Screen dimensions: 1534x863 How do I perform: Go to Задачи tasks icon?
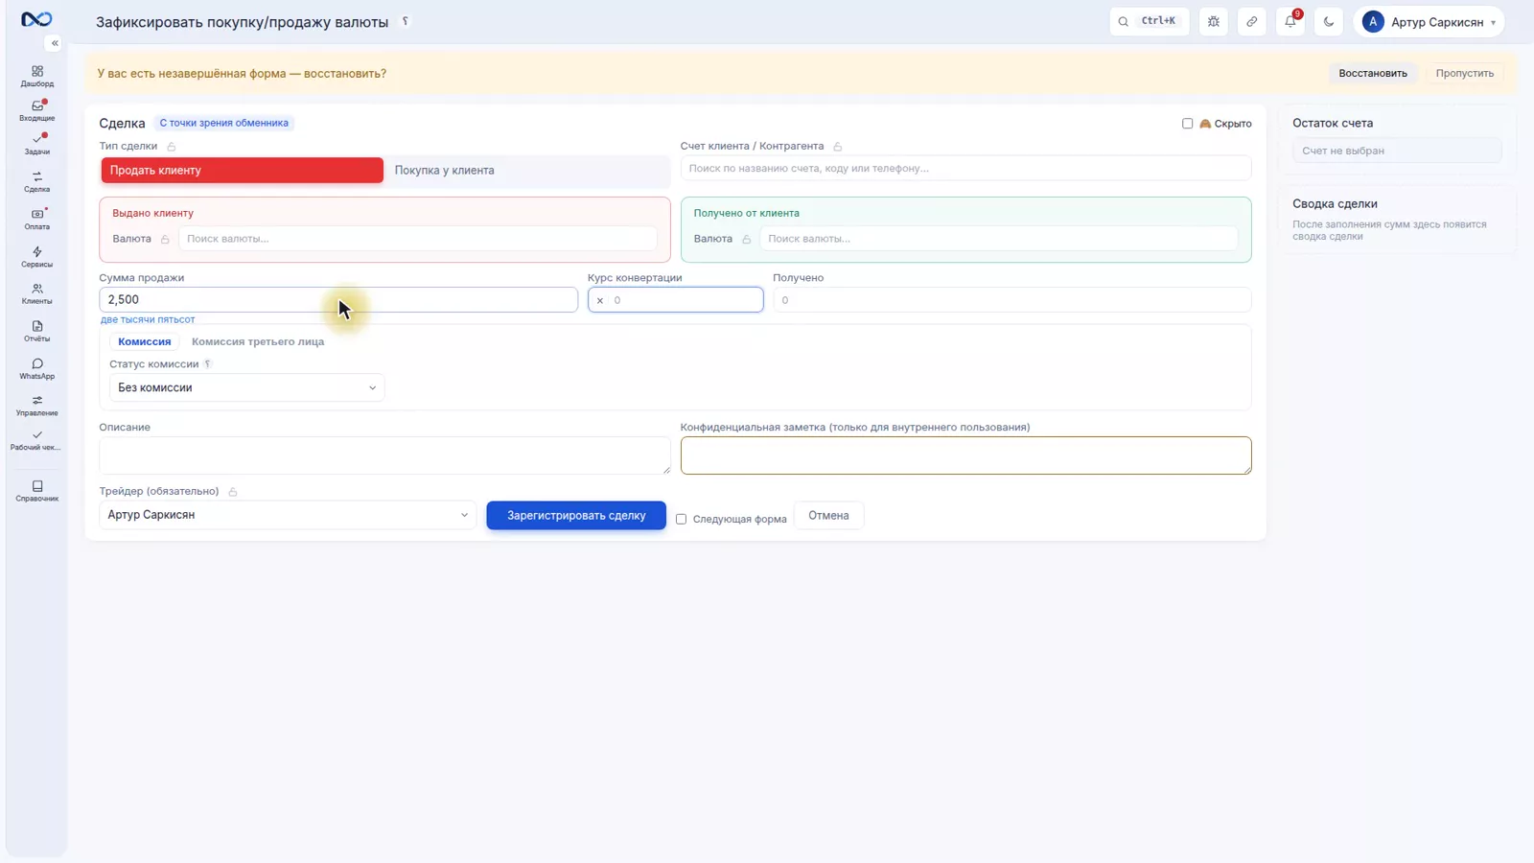[x=37, y=145]
